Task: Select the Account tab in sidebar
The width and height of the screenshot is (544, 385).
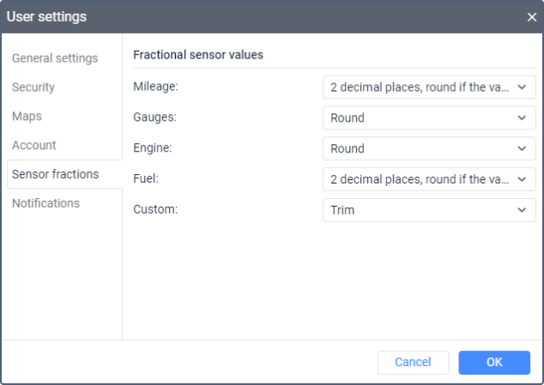Action: (34, 145)
